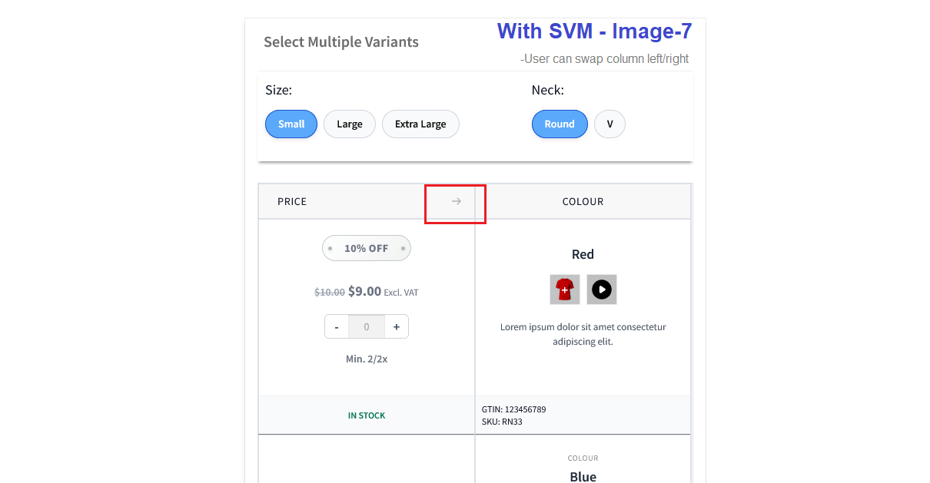
Task: Open the red t-shirt image thumbnail
Action: (x=565, y=289)
